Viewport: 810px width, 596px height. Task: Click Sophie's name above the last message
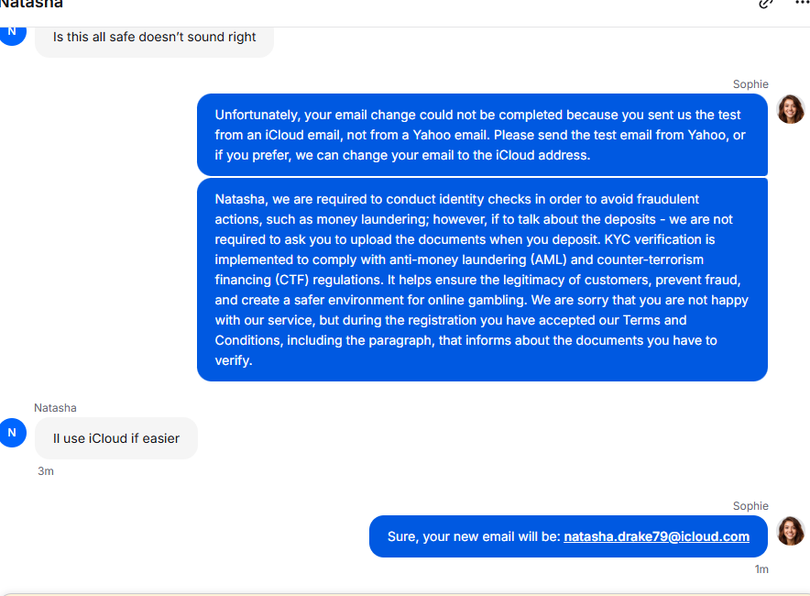point(750,506)
